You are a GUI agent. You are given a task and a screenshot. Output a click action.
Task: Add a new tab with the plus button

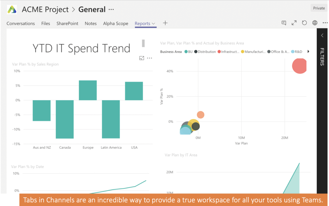point(165,23)
